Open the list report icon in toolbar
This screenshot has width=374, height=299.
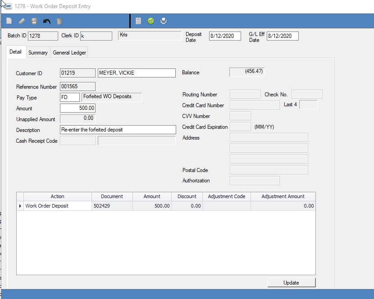[138, 21]
